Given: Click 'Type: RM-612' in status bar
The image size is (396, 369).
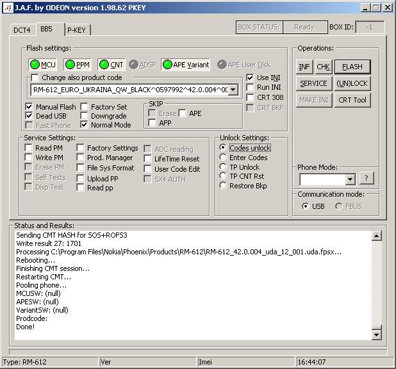Looking at the screenshot, I should [x=25, y=362].
